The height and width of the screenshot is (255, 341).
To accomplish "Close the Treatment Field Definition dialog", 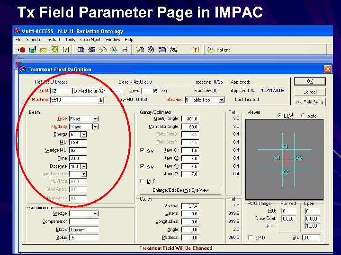I will tap(328, 69).
